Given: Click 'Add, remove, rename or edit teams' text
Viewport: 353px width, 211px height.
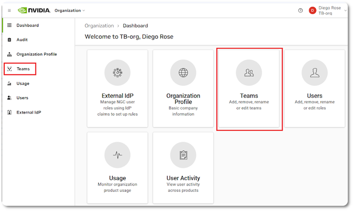Looking at the screenshot, I should [x=249, y=105].
